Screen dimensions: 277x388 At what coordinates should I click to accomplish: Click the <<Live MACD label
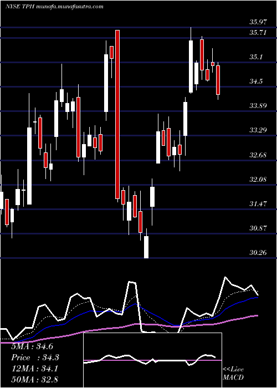(x=233, y=373)
